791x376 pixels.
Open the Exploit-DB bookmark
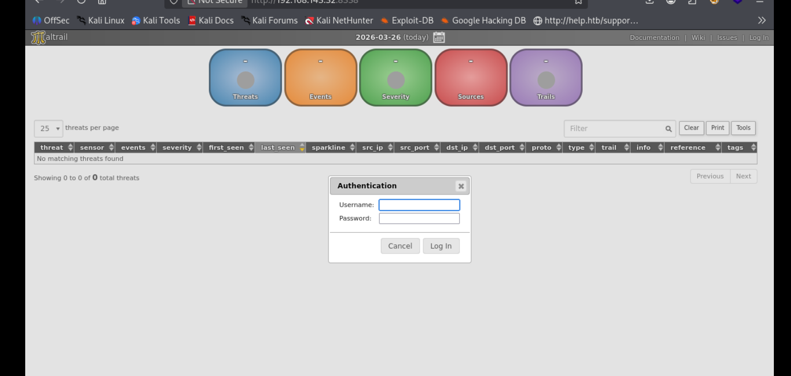(x=407, y=21)
